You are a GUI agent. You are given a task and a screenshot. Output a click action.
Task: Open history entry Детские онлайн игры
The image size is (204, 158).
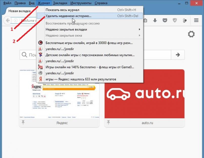tap(90, 55)
